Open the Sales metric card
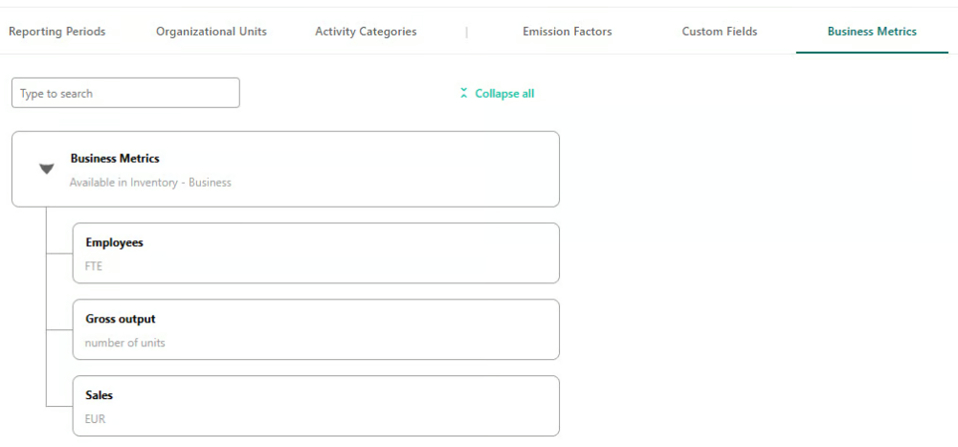Image resolution: width=958 pixels, height=447 pixels. [316, 406]
